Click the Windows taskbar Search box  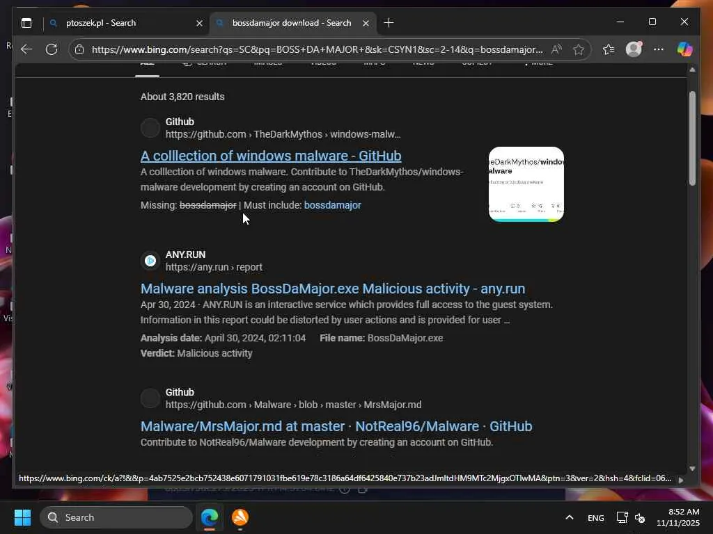(x=116, y=517)
